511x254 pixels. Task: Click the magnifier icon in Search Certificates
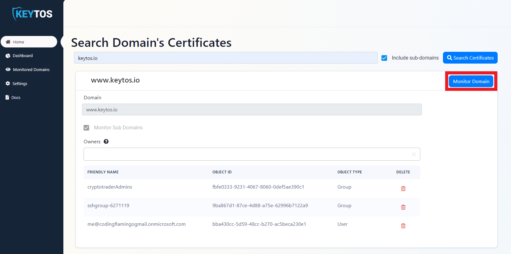click(449, 58)
